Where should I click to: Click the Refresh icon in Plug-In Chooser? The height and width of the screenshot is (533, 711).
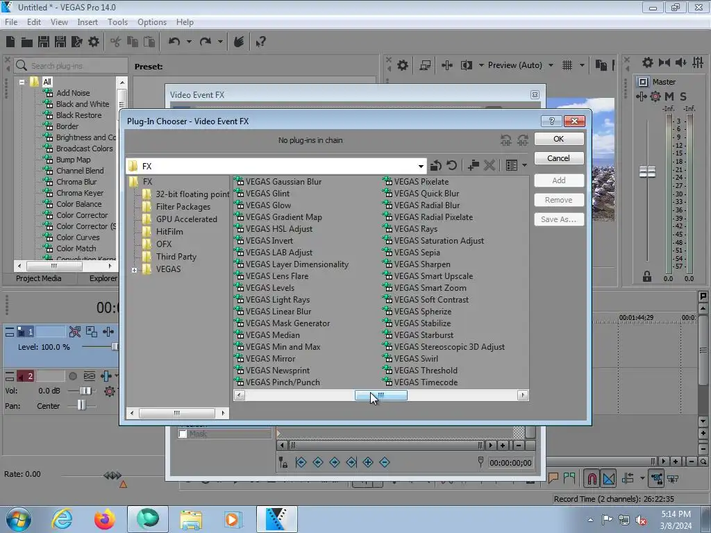[x=451, y=165]
